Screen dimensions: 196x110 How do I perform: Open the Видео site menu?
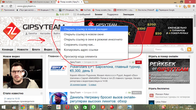[x=48, y=49]
